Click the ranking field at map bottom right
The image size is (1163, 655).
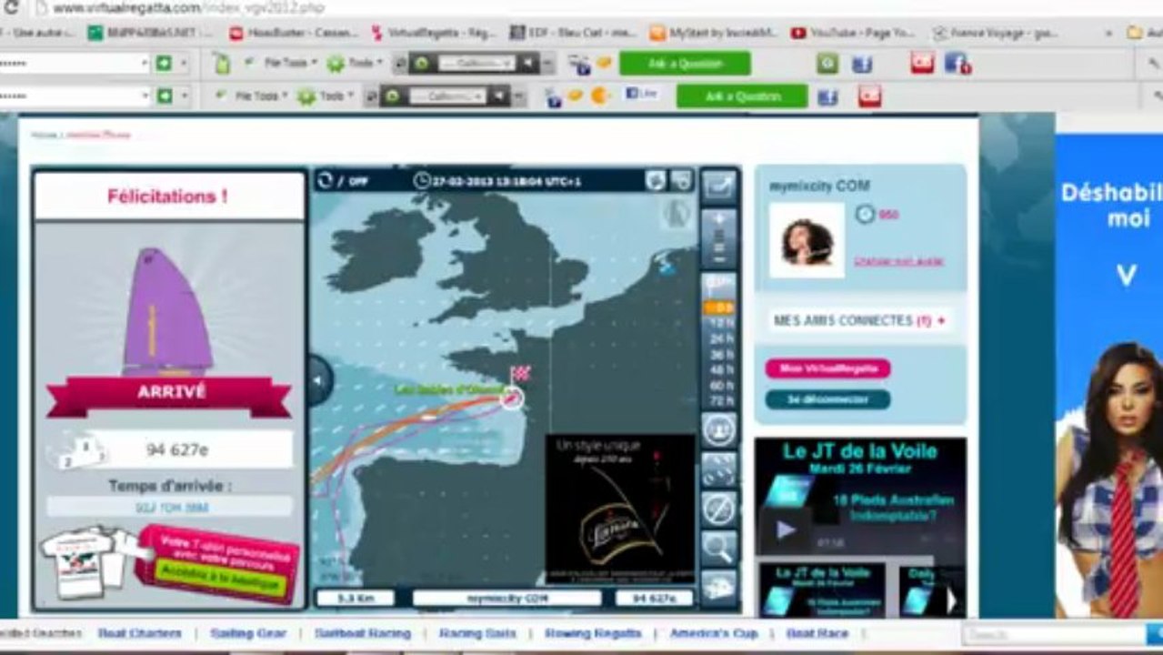[654, 599]
